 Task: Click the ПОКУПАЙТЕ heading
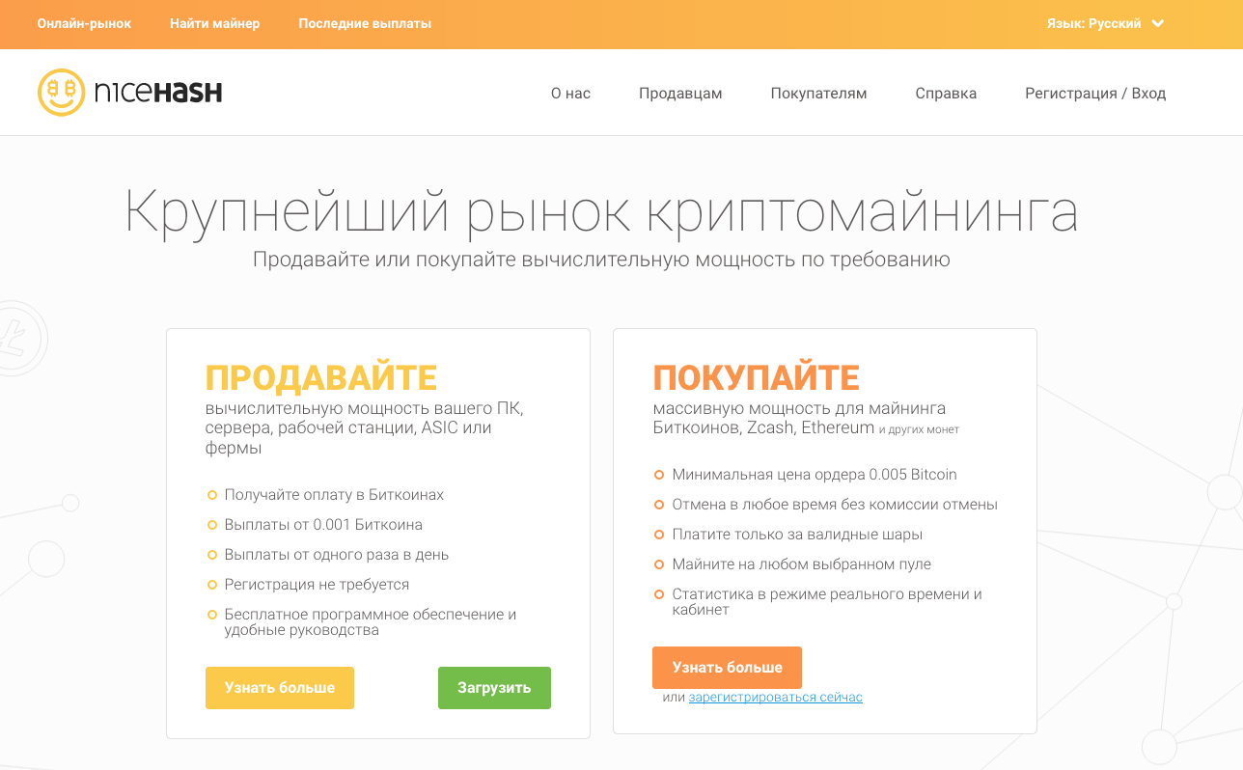coord(756,377)
